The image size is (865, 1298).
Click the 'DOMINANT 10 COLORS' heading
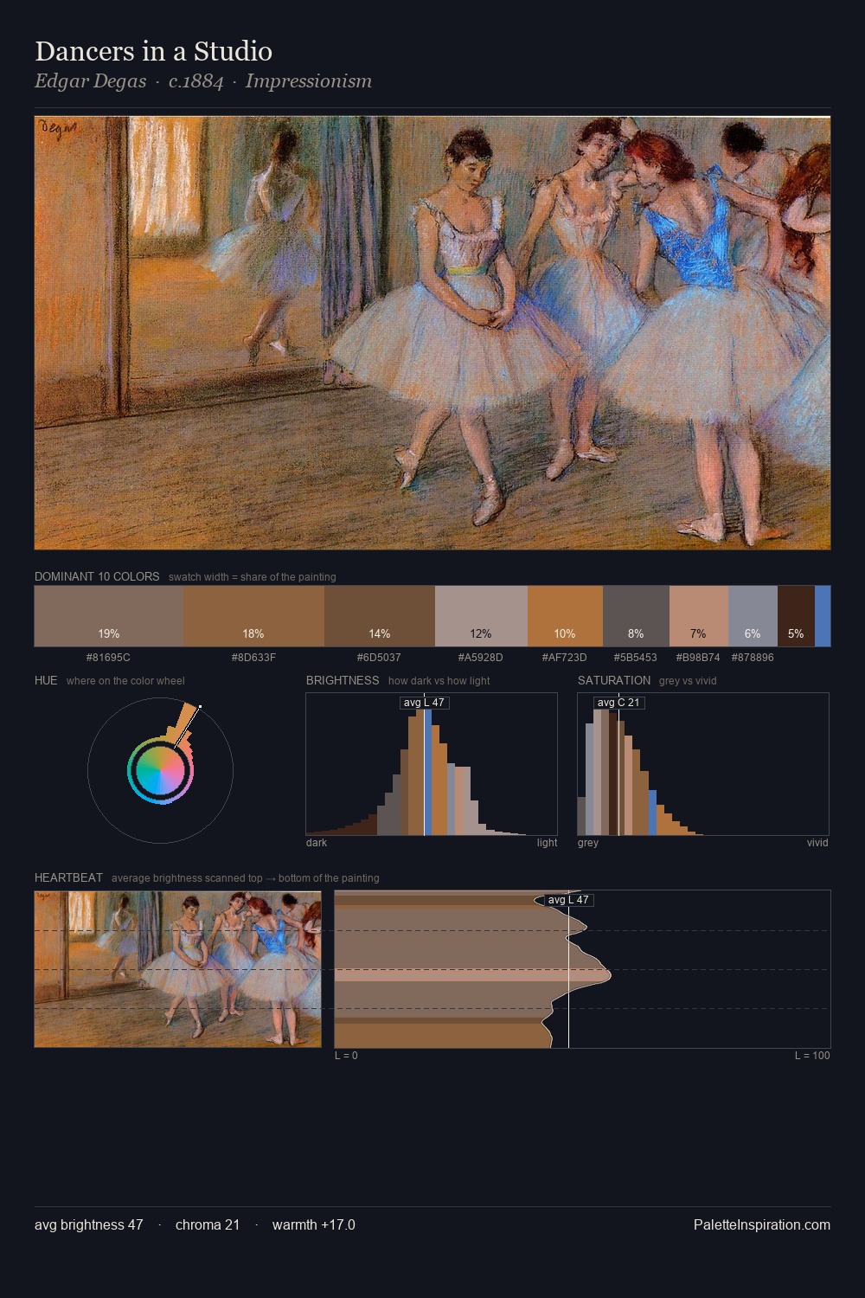[97, 576]
